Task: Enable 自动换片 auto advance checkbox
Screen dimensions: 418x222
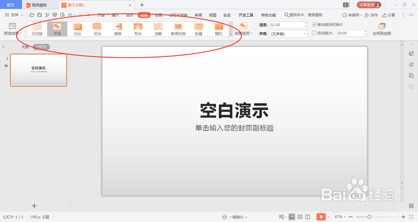Action: [314, 33]
